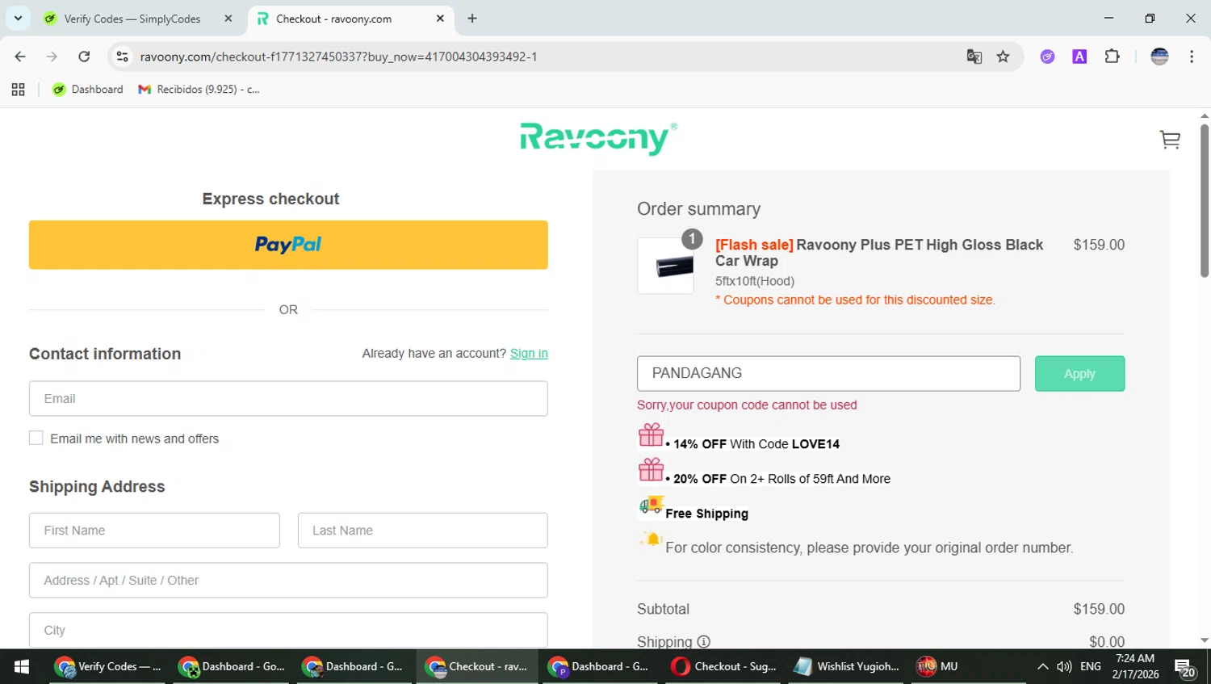Open the Extensions puzzle menu
This screenshot has width=1211, height=684.
tap(1112, 57)
